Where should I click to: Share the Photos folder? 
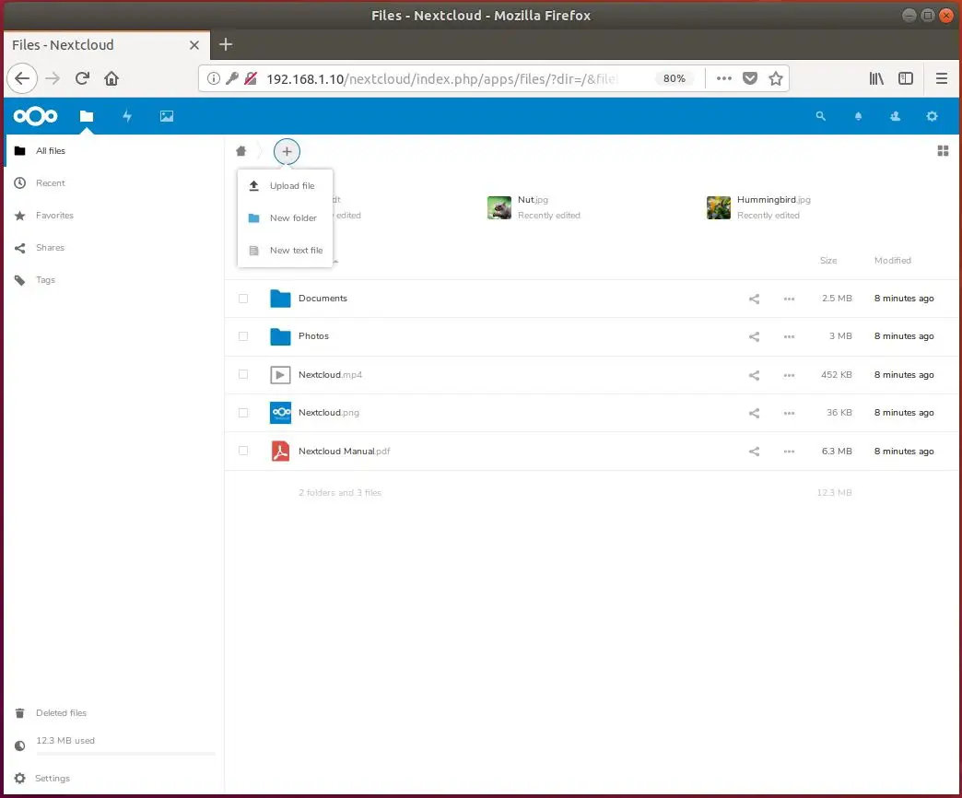754,336
